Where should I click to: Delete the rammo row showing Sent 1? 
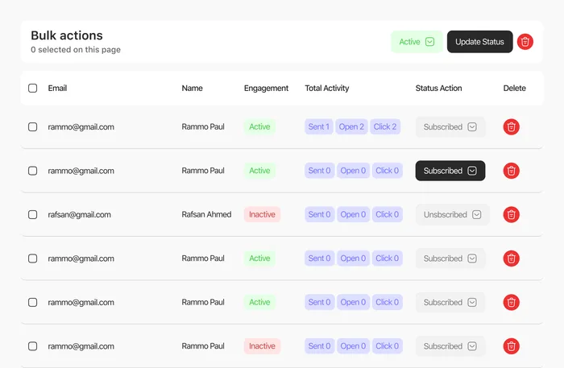(x=511, y=127)
